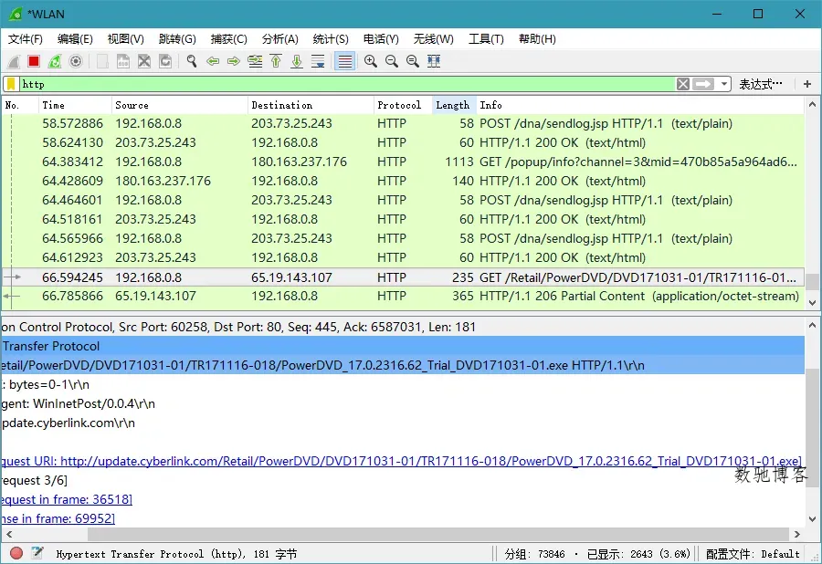Stop the capture with the red square icon
This screenshot has width=822, height=564.
tap(34, 61)
